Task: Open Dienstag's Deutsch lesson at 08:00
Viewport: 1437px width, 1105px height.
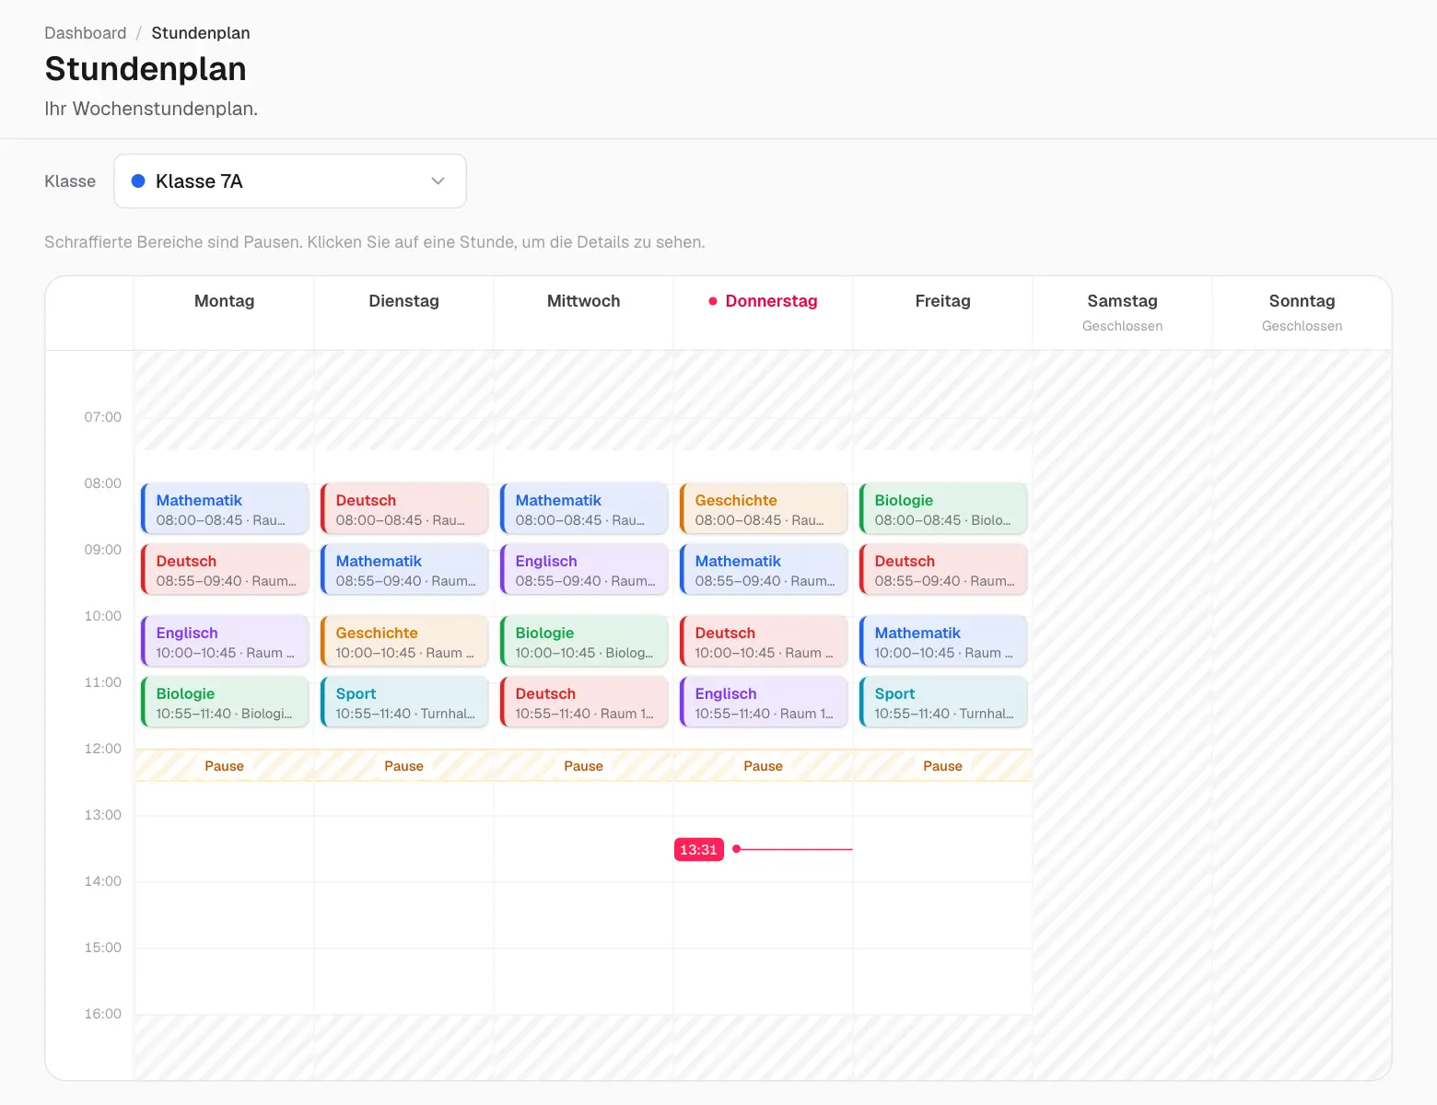Action: (404, 508)
